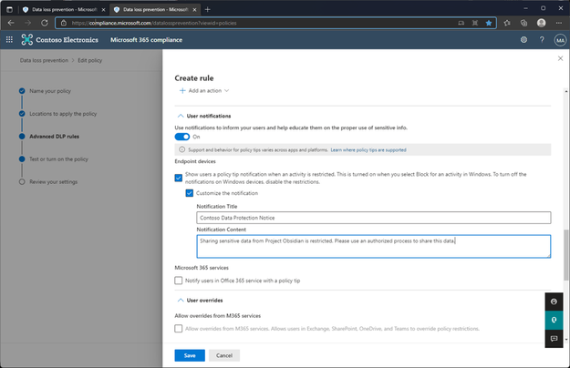The width and height of the screenshot is (570, 368).
Task: Close the first browser tab
Action: (x=103, y=10)
